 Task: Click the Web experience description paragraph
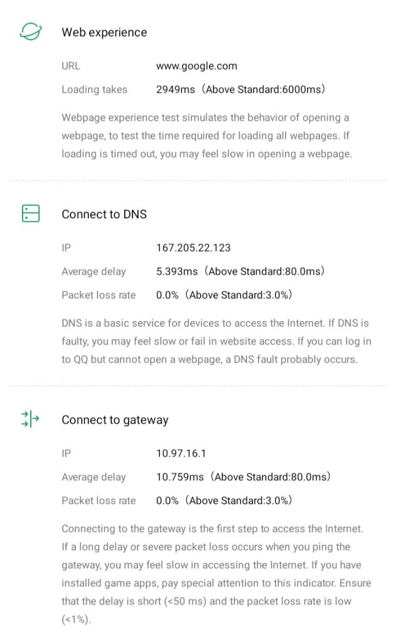(x=206, y=136)
